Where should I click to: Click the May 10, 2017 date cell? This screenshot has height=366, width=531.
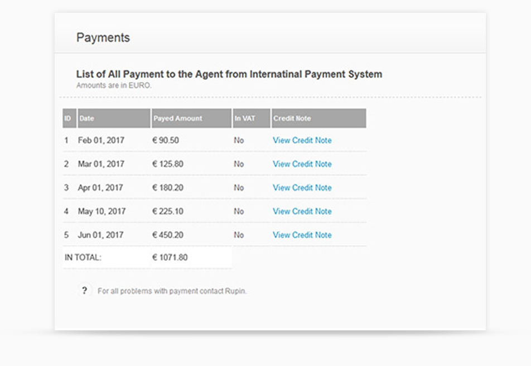102,211
